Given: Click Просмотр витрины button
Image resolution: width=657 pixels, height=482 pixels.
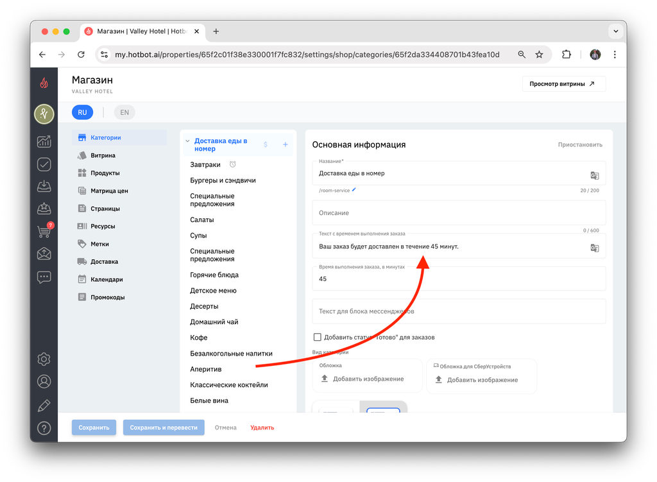Looking at the screenshot, I should pyautogui.click(x=563, y=84).
